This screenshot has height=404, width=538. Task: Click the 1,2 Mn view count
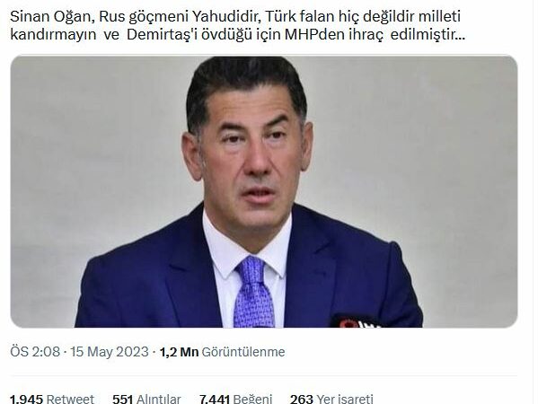[x=179, y=352]
